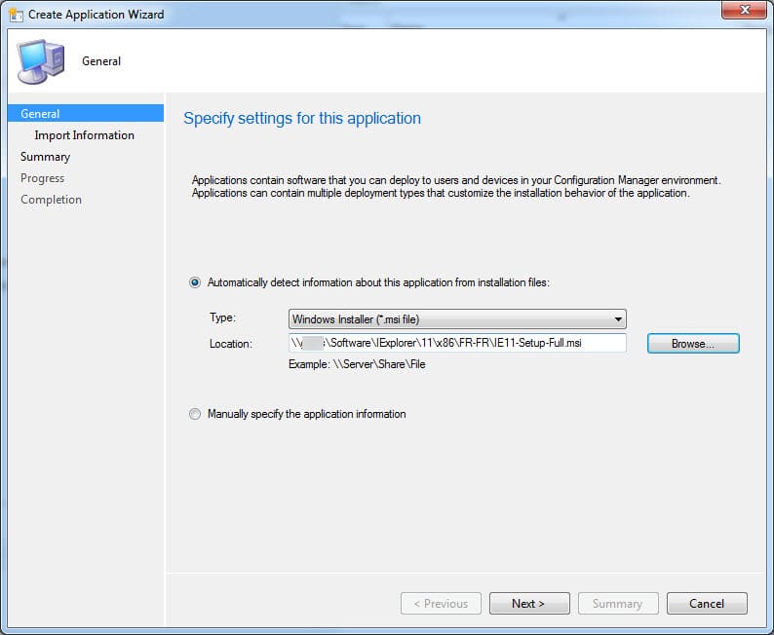Open the Summary step in the sidebar
Screen dimensions: 774x635
point(45,157)
